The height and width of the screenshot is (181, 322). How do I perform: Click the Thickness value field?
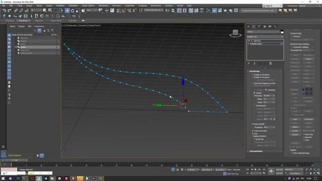point(268,96)
